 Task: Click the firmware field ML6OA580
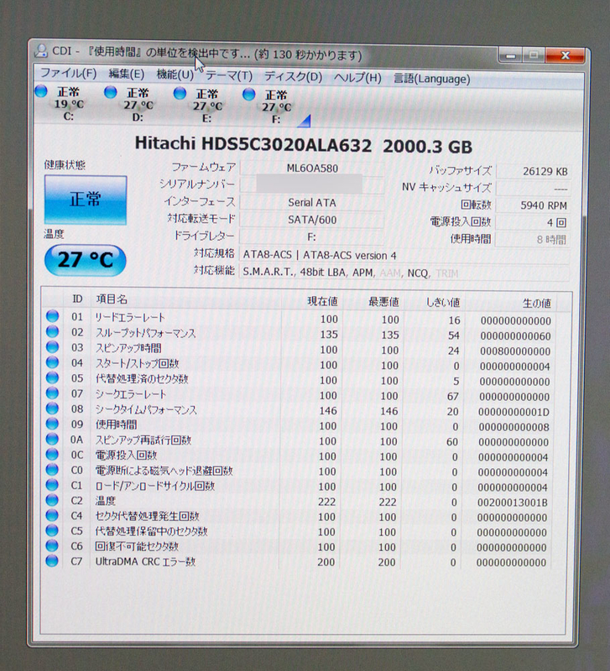tap(312, 169)
